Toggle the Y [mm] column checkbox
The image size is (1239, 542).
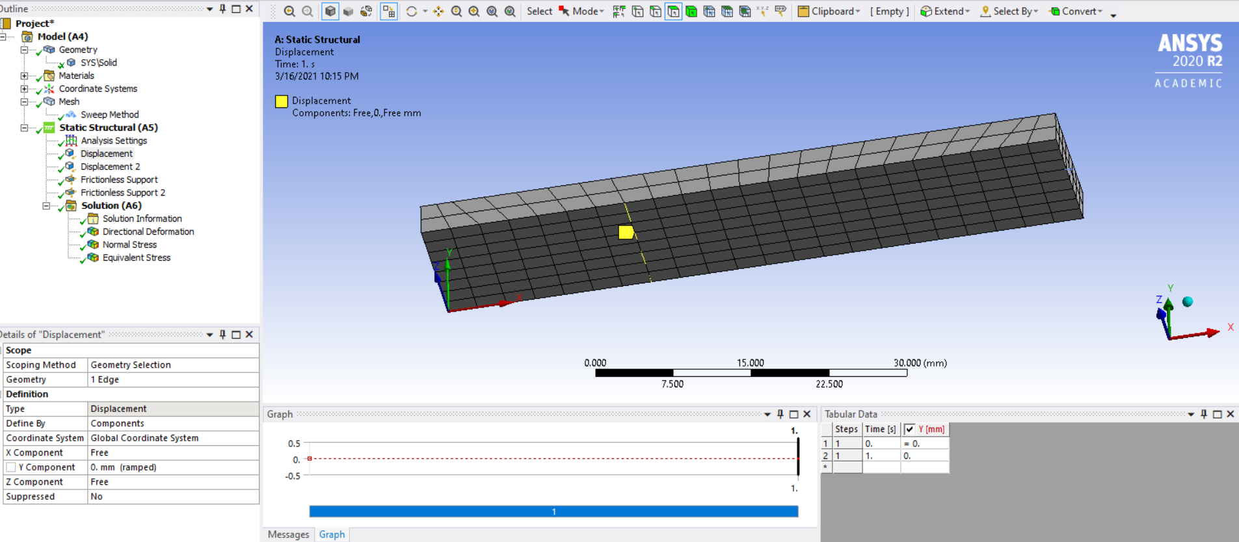coord(909,429)
